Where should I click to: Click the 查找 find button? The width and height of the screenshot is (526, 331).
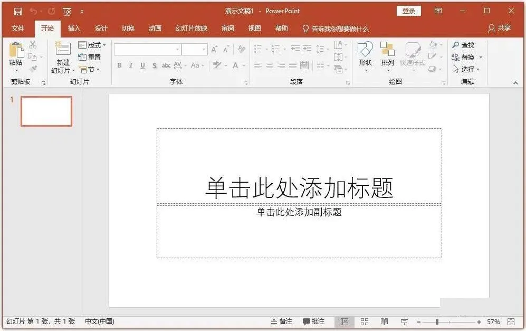[463, 45]
